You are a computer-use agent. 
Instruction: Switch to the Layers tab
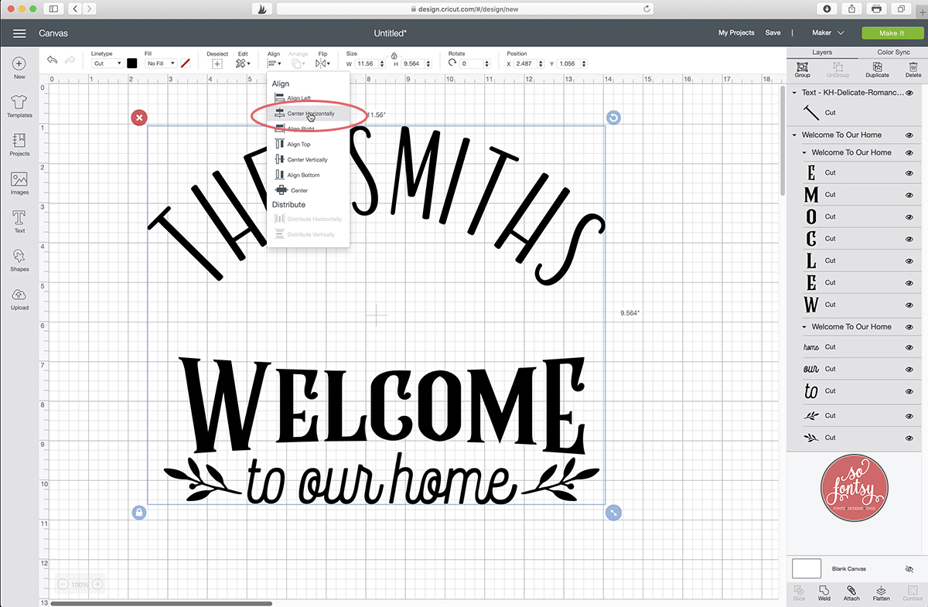point(822,53)
